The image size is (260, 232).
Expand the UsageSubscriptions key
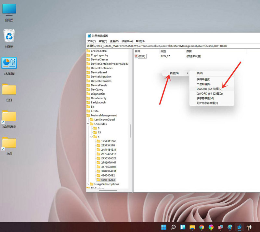88,184
